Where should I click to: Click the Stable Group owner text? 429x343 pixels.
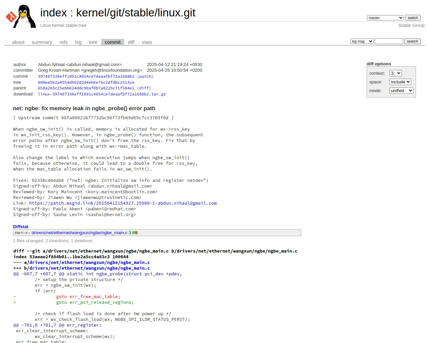click(x=411, y=25)
